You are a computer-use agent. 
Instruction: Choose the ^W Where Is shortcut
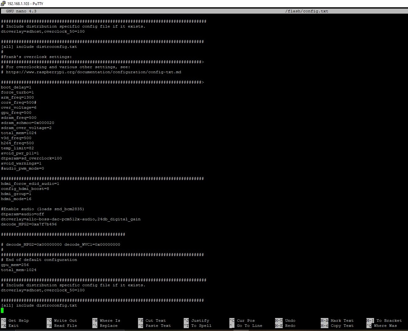coord(106,321)
